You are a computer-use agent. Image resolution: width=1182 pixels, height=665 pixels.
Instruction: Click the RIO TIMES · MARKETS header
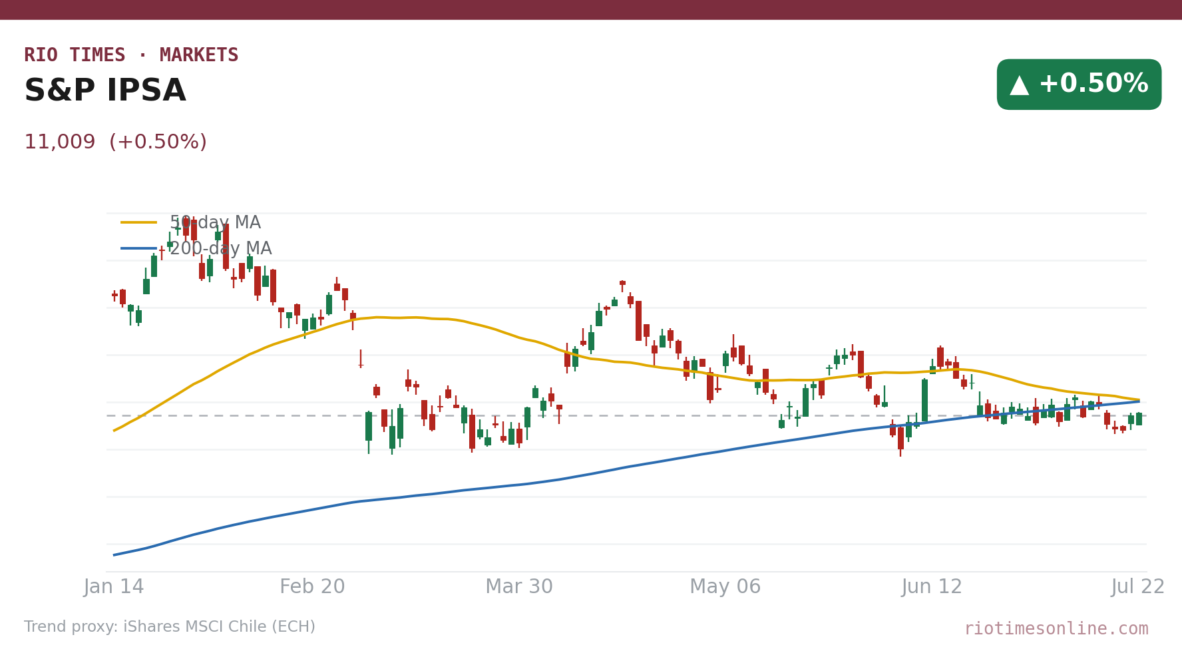[131, 55]
